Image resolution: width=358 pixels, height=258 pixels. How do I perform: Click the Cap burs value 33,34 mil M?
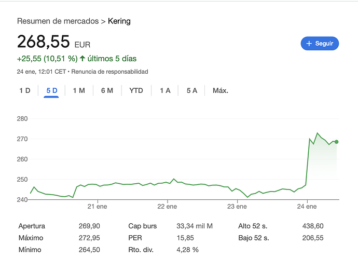click(195, 226)
